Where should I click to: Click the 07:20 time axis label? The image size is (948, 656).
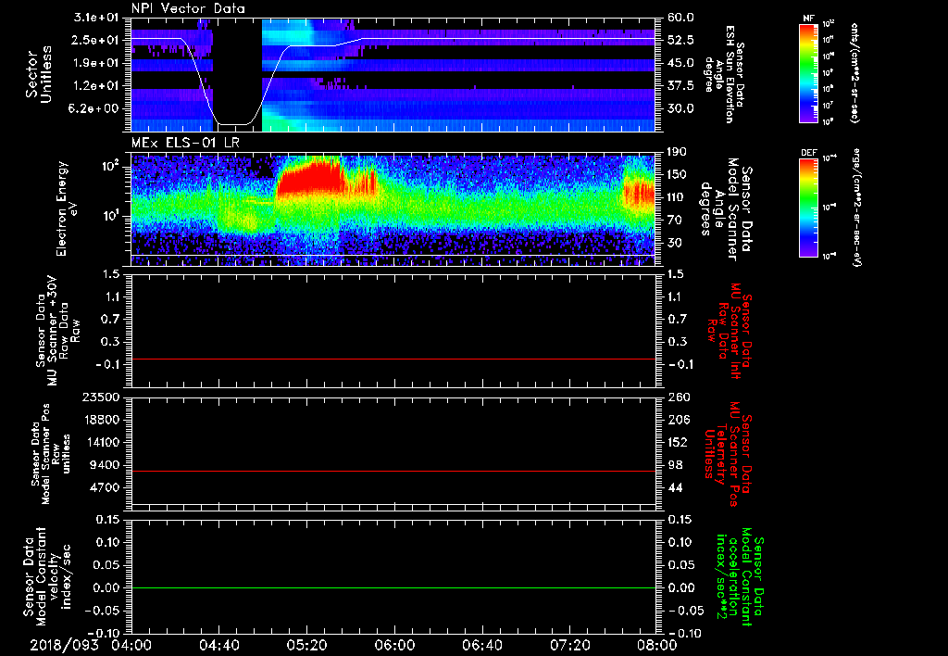pyautogui.click(x=570, y=645)
